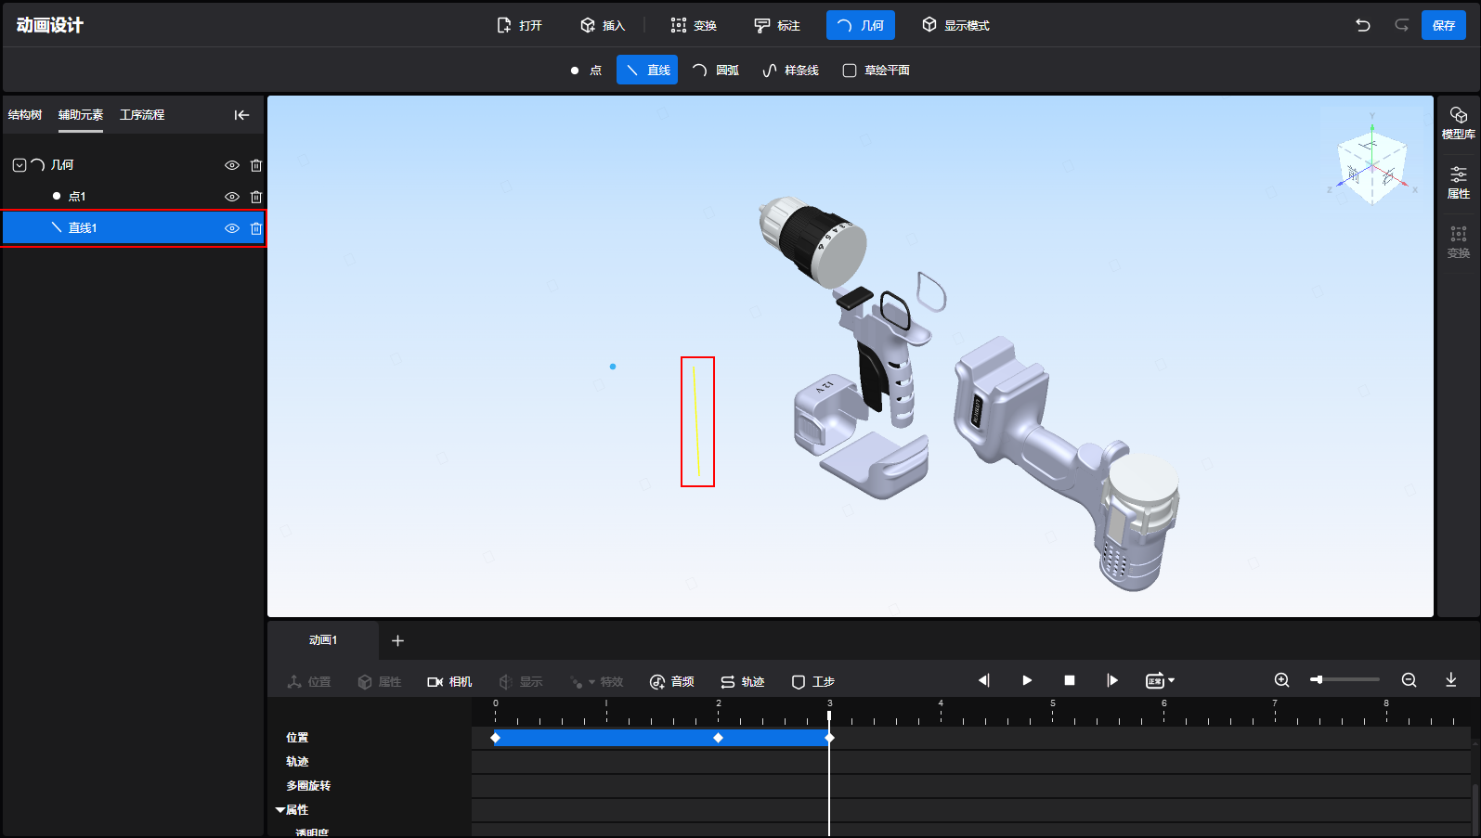Click the yellow line in viewport
Image resolution: width=1481 pixels, height=838 pixels.
(696, 420)
